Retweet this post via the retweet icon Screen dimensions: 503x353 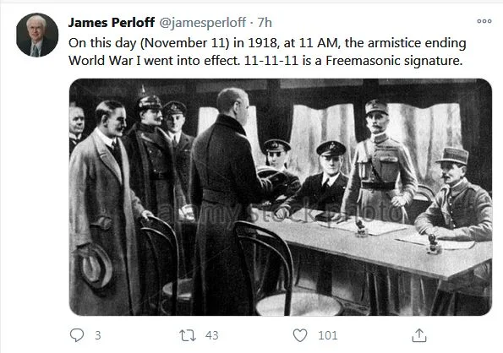[188, 335]
